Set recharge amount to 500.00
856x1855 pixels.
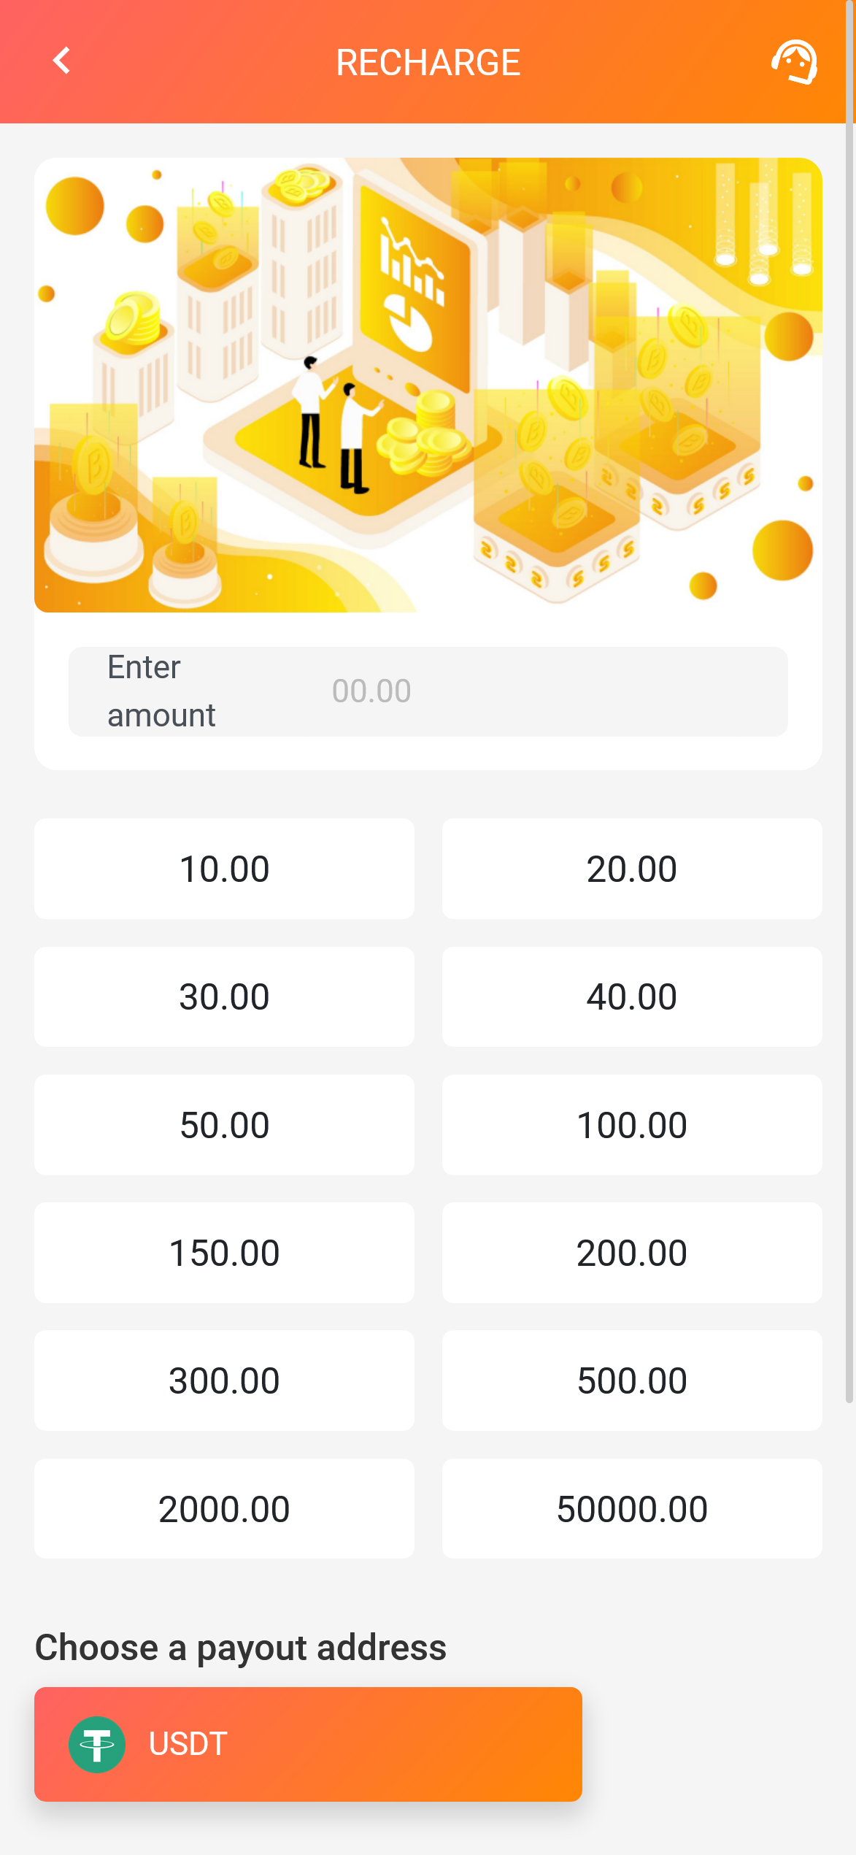click(631, 1380)
